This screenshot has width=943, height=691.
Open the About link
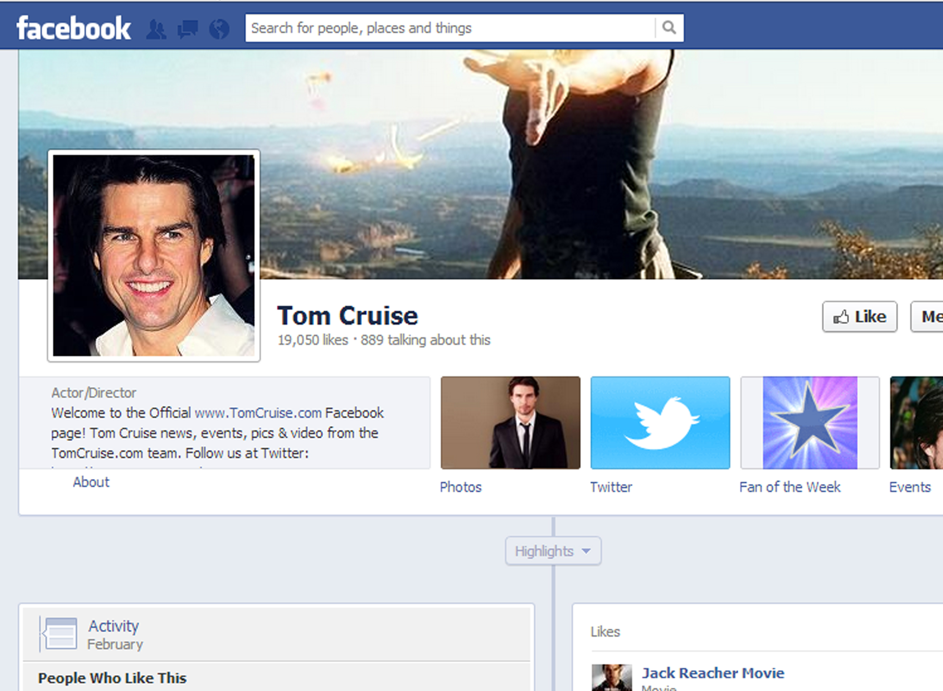point(91,482)
